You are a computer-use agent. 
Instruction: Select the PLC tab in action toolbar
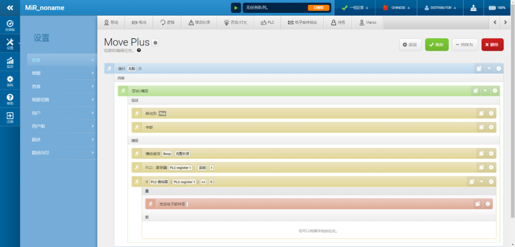(x=268, y=22)
